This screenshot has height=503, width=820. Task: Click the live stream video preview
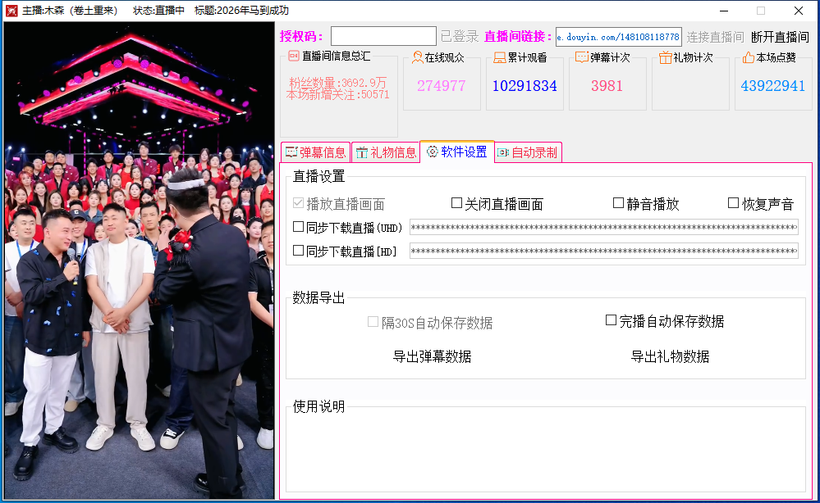click(x=139, y=261)
